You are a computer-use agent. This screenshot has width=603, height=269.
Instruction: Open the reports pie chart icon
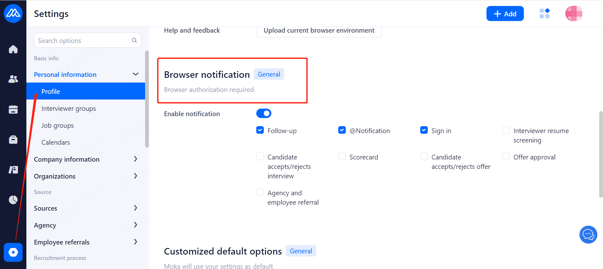point(13,200)
